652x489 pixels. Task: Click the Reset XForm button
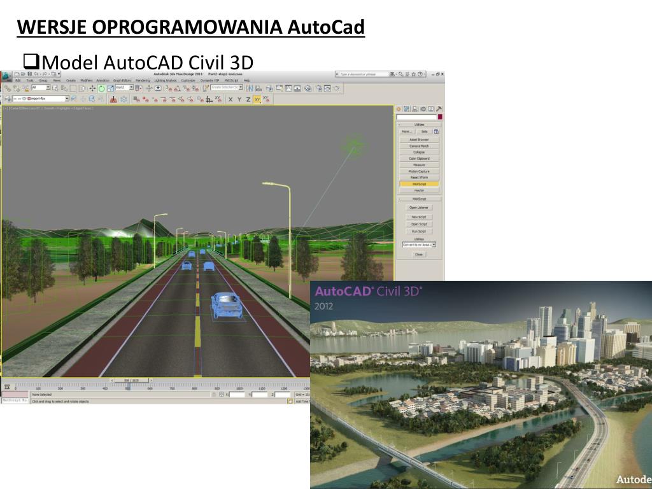tap(419, 177)
